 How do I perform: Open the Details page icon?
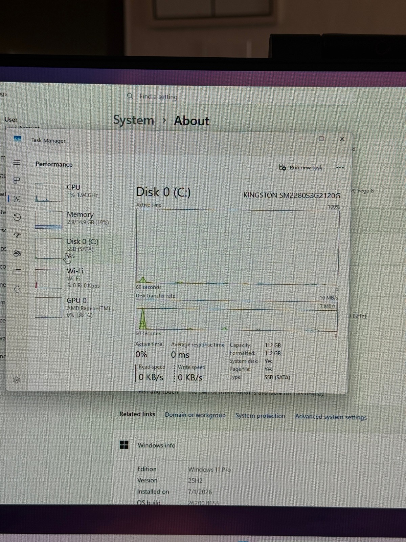point(17,271)
